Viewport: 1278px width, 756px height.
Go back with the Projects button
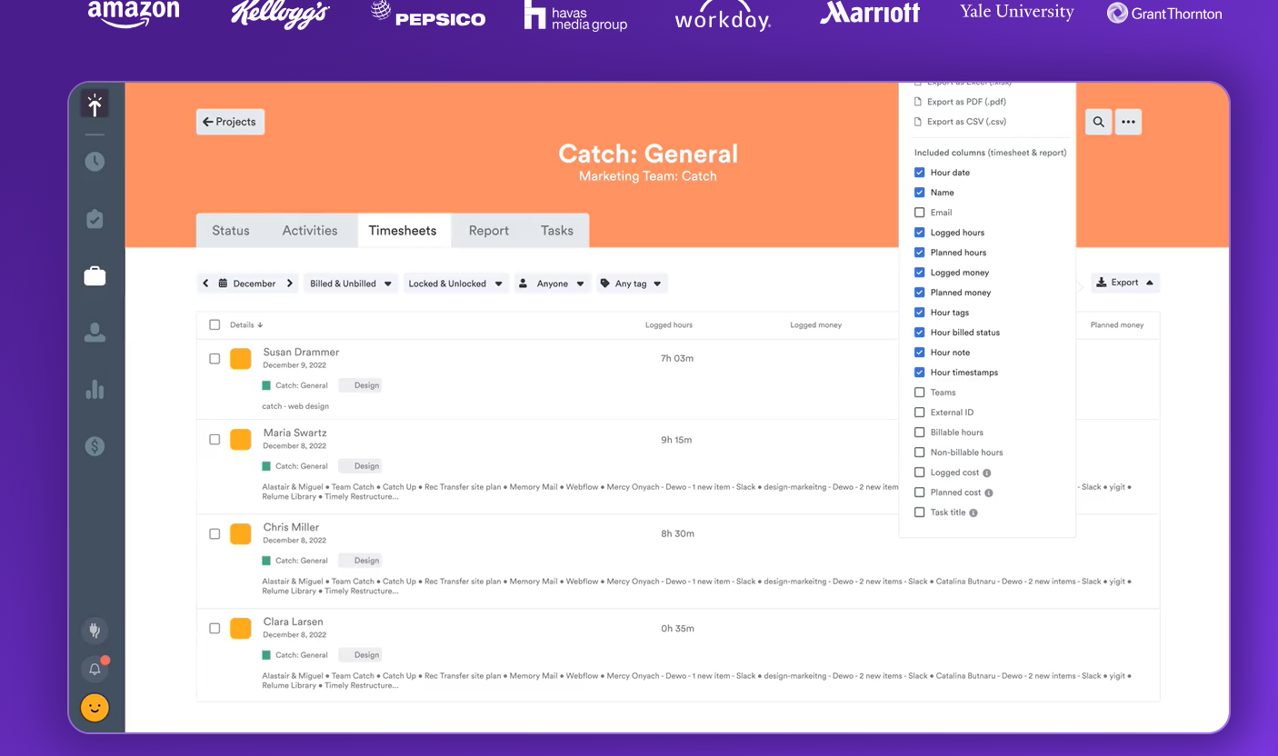pyautogui.click(x=230, y=122)
